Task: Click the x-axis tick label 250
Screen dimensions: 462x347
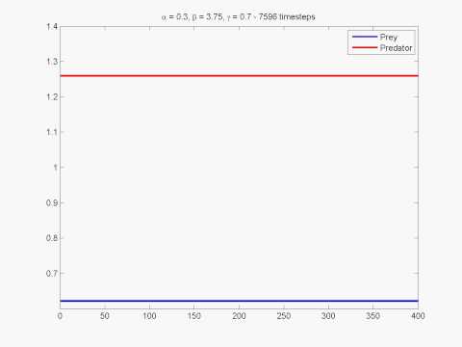Action: (x=284, y=316)
